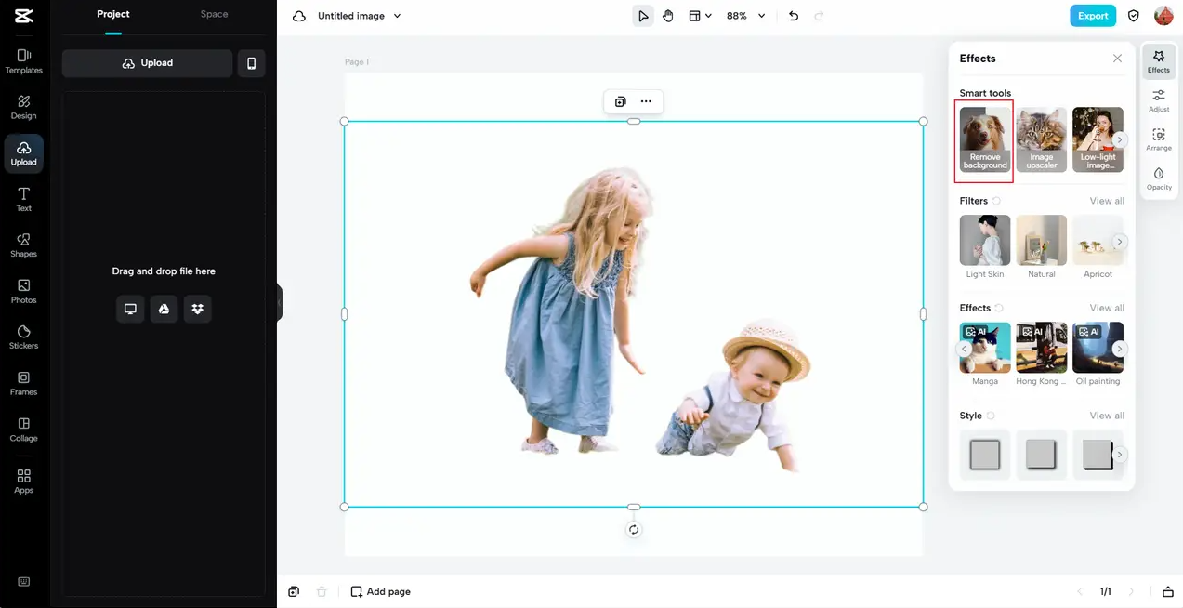Screen dimensions: 1183x608
Task: Apply Image upscaler smart tool
Action: click(1042, 139)
